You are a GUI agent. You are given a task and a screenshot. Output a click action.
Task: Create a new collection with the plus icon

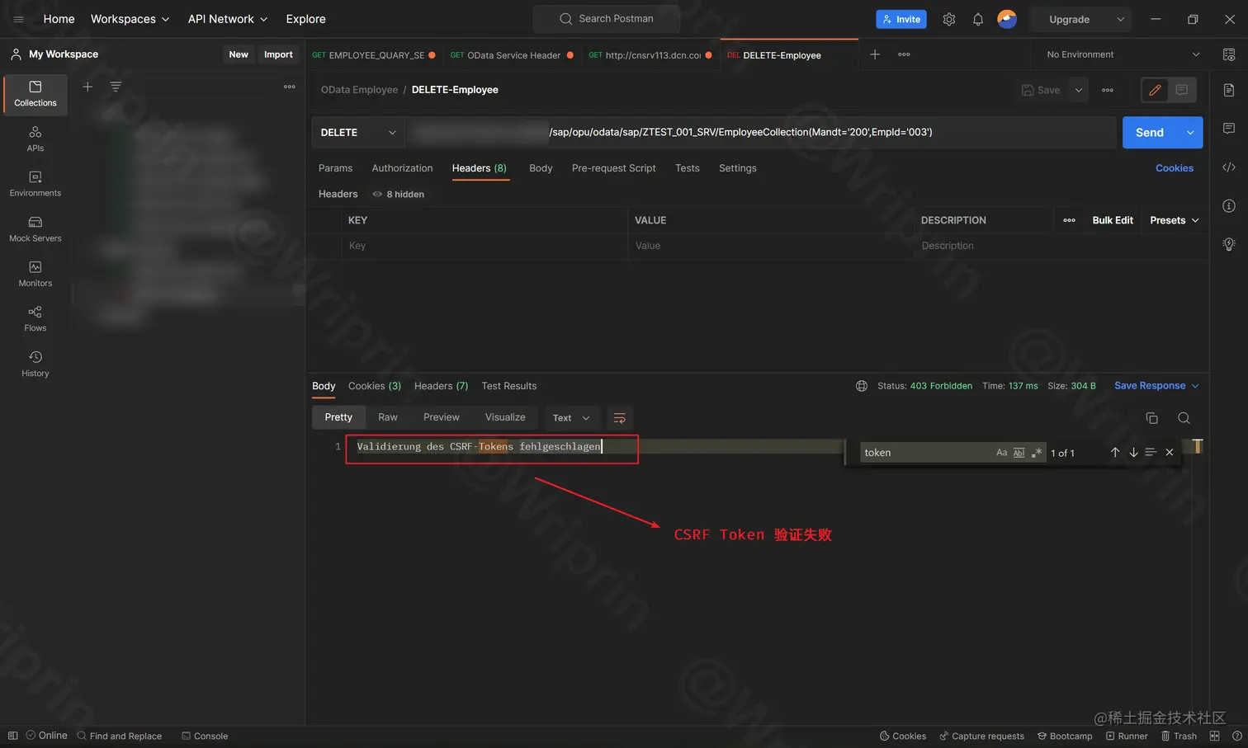[87, 87]
